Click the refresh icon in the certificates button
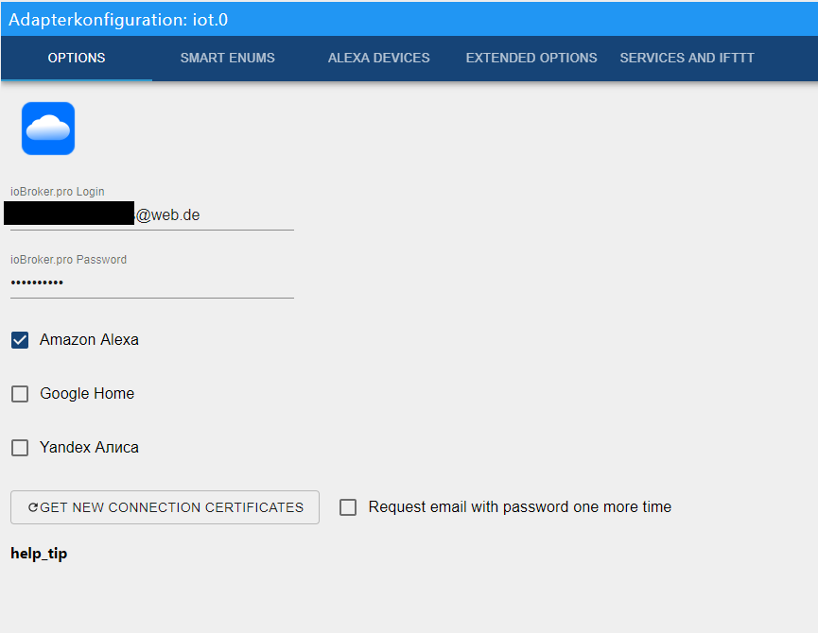 (x=33, y=507)
